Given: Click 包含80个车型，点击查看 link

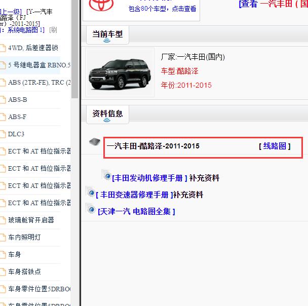Looking at the screenshot, I should pos(162,9).
